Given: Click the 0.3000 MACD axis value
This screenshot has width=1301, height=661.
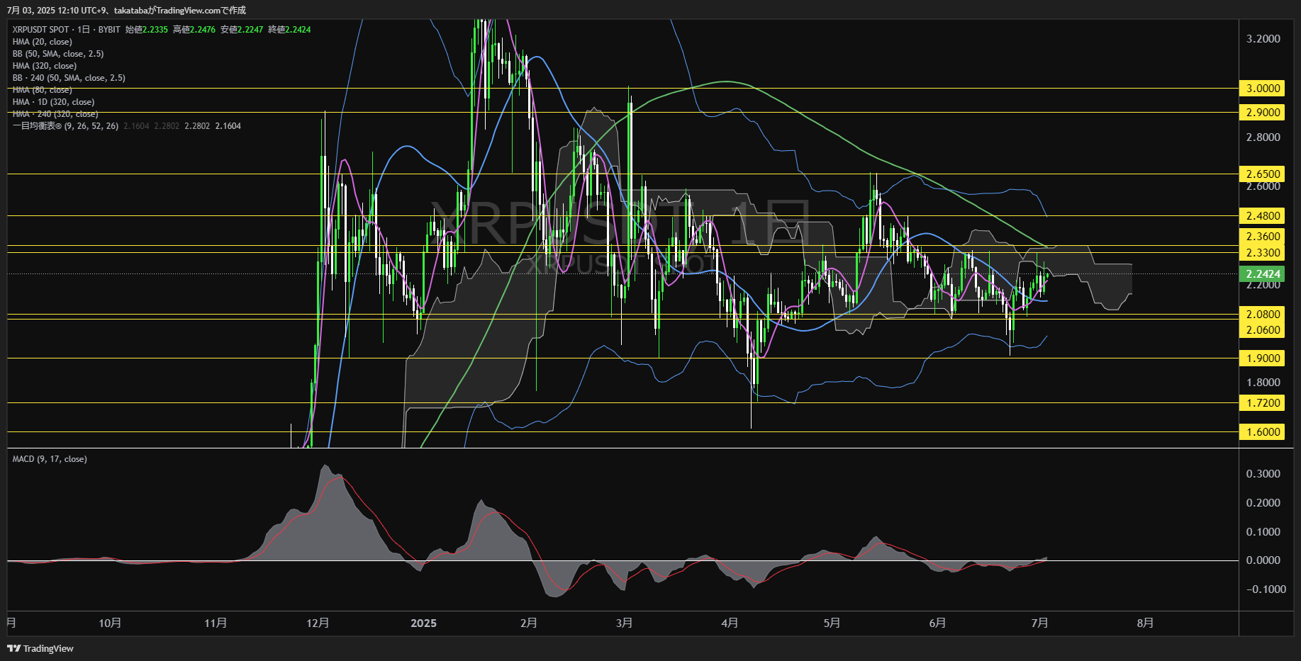Looking at the screenshot, I should (1263, 474).
